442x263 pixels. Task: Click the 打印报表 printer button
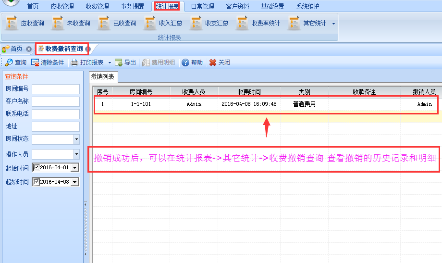[x=87, y=63]
